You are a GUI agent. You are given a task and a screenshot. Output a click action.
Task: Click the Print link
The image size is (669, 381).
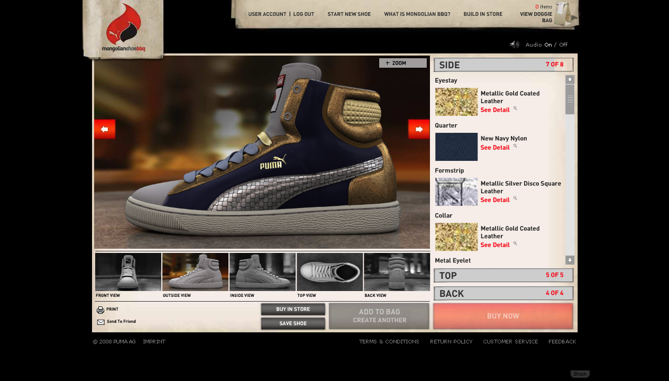click(112, 310)
